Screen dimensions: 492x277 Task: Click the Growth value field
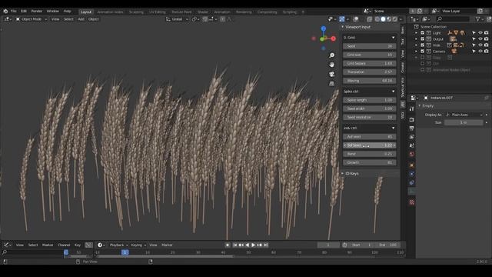(369, 162)
